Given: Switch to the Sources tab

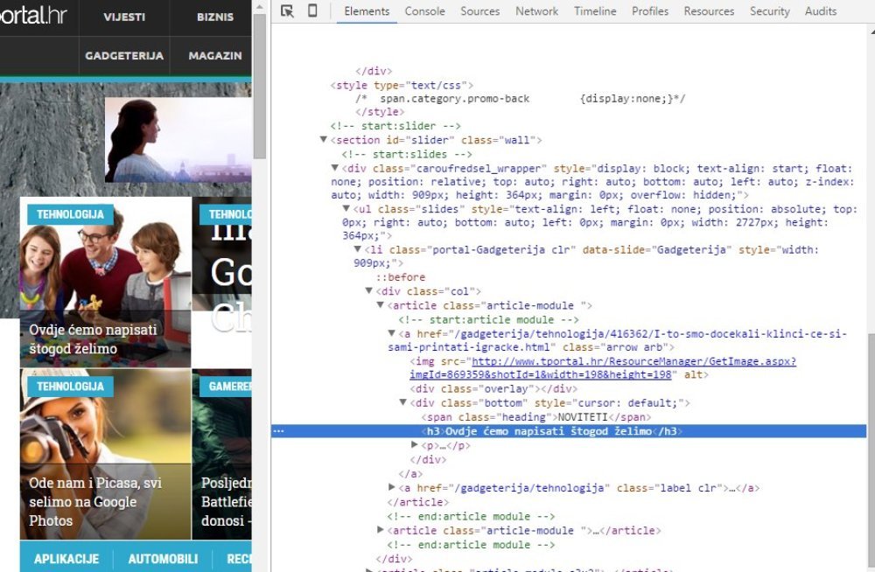Looking at the screenshot, I should point(479,11).
